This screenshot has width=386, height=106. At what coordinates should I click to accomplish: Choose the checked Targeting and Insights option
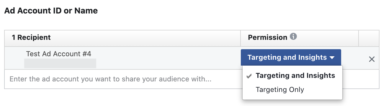point(295,76)
